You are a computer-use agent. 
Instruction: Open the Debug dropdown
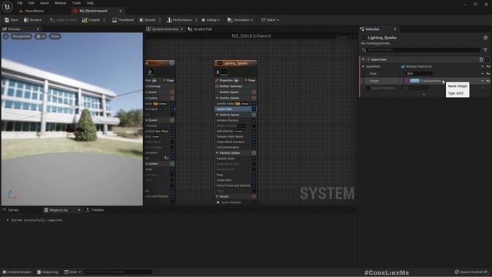pos(211,20)
